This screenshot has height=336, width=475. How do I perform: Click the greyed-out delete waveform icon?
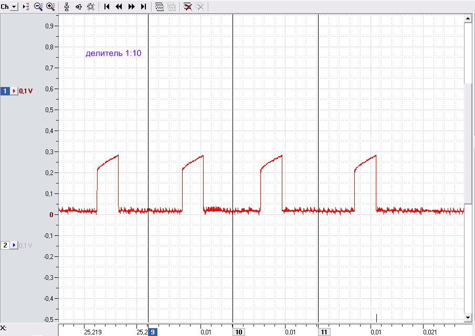[200, 7]
